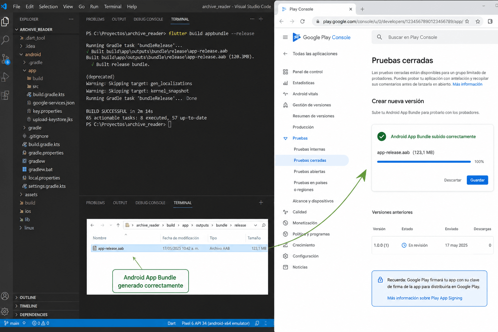Add new terminal with upper plus icon
The width and height of the screenshot is (498, 332).
coord(261,19)
